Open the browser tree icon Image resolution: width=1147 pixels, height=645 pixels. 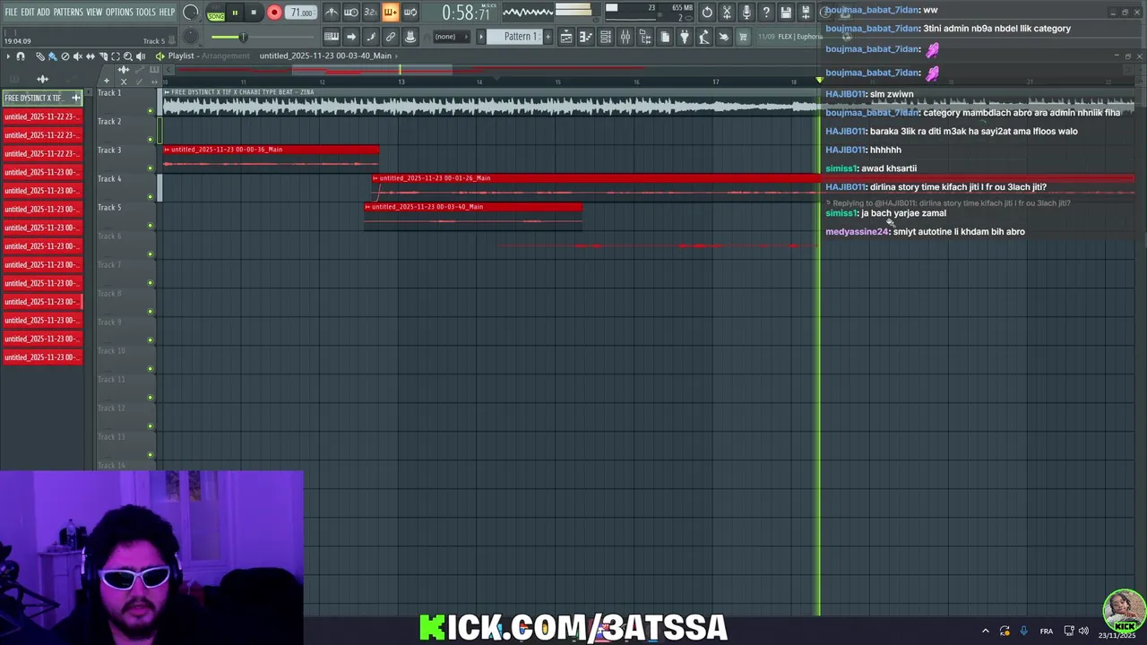tap(645, 37)
